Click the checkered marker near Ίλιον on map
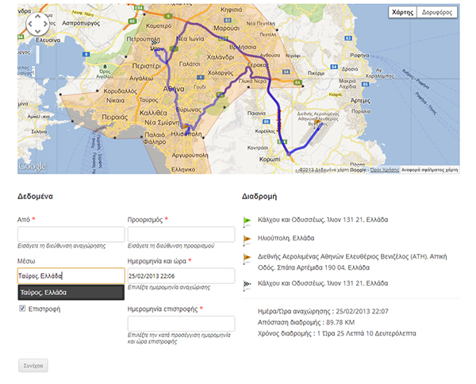 click(x=154, y=43)
